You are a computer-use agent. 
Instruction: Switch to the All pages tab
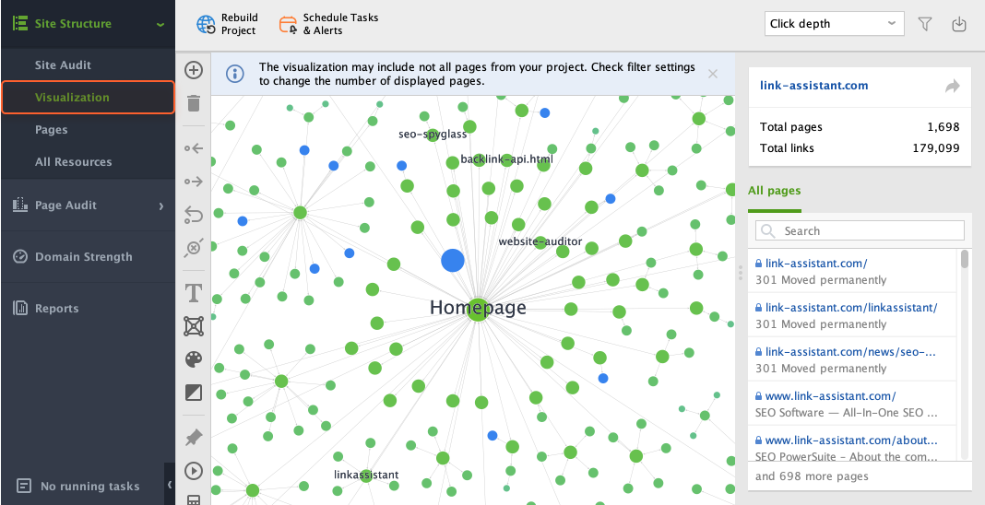774,192
